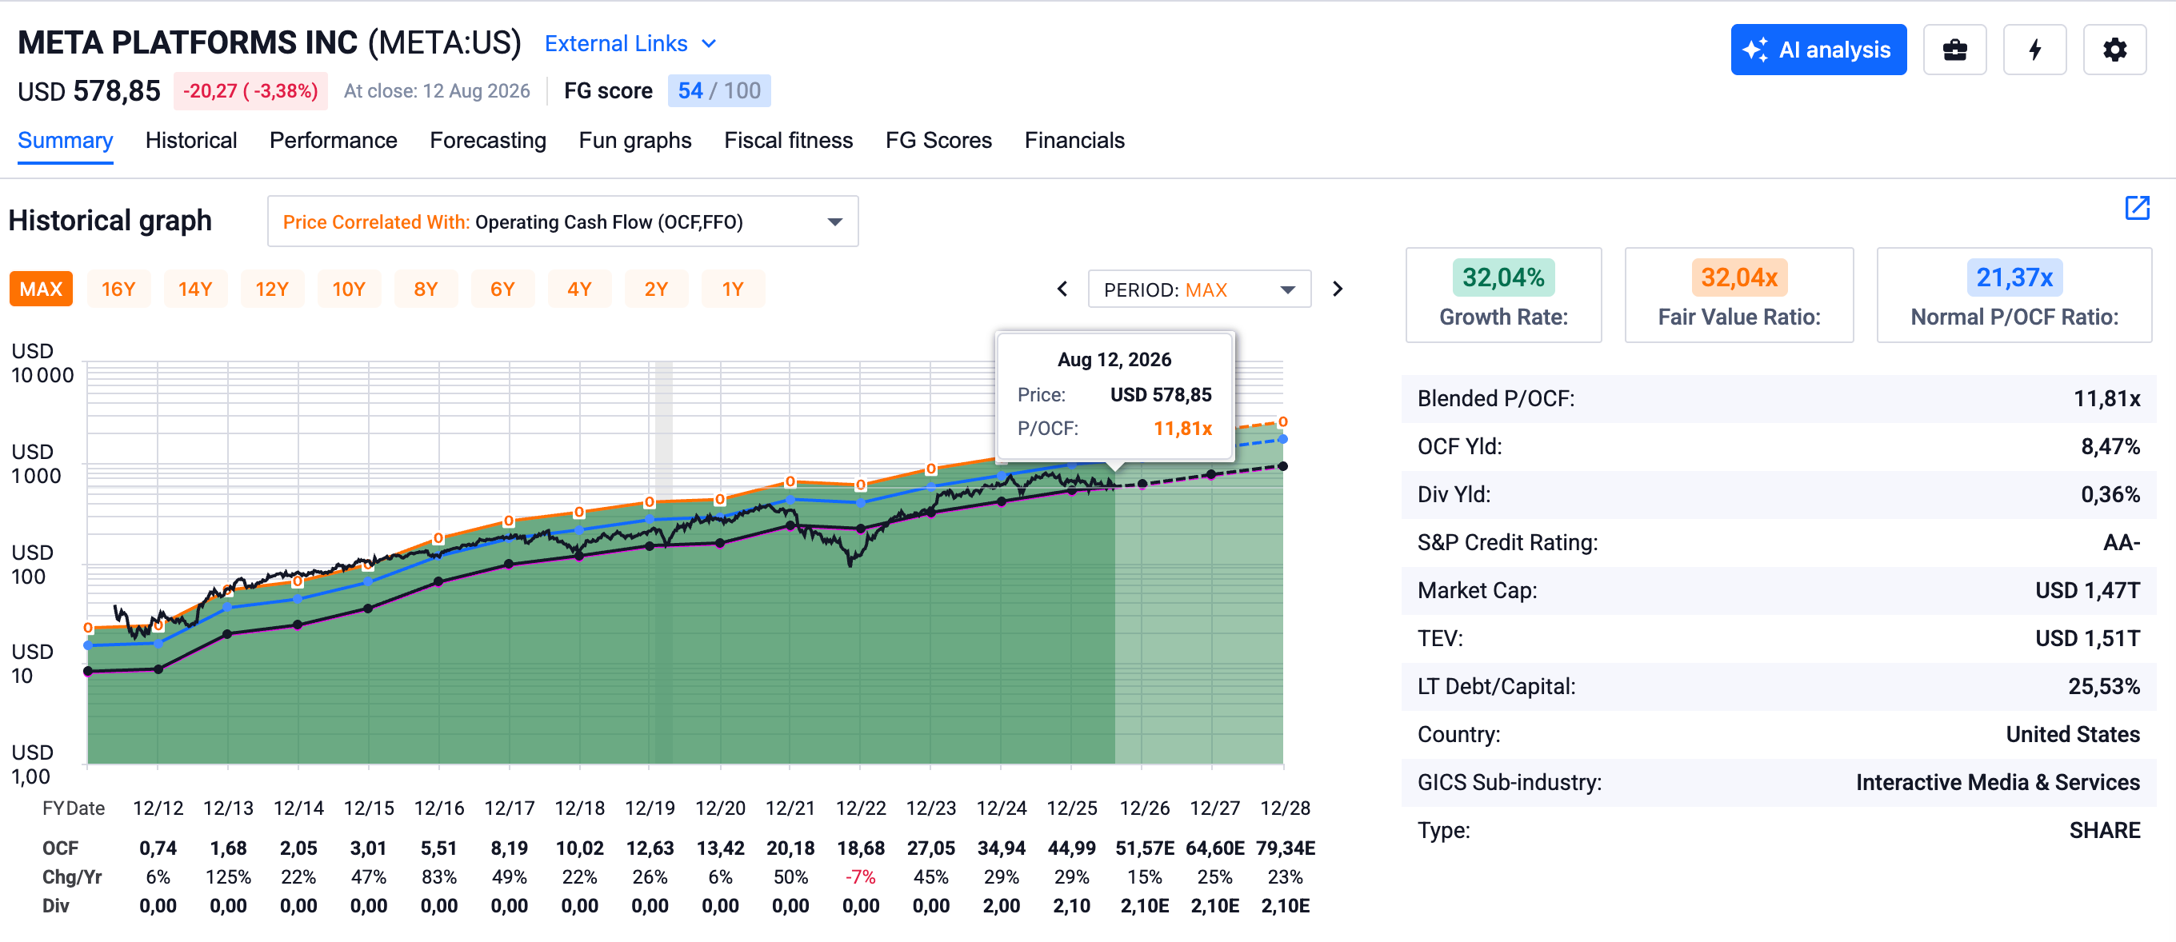This screenshot has height=942, width=2176.
Task: Click the FG score 54 / 100 badge
Action: click(719, 91)
